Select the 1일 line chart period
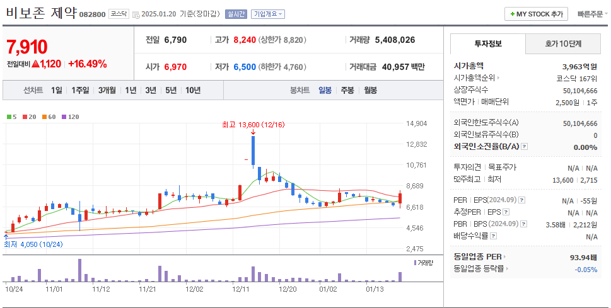Viewport: 611px width, 308px height. point(57,90)
